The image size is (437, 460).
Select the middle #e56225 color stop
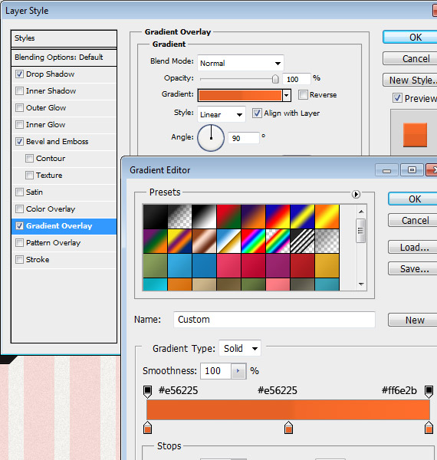[288, 428]
